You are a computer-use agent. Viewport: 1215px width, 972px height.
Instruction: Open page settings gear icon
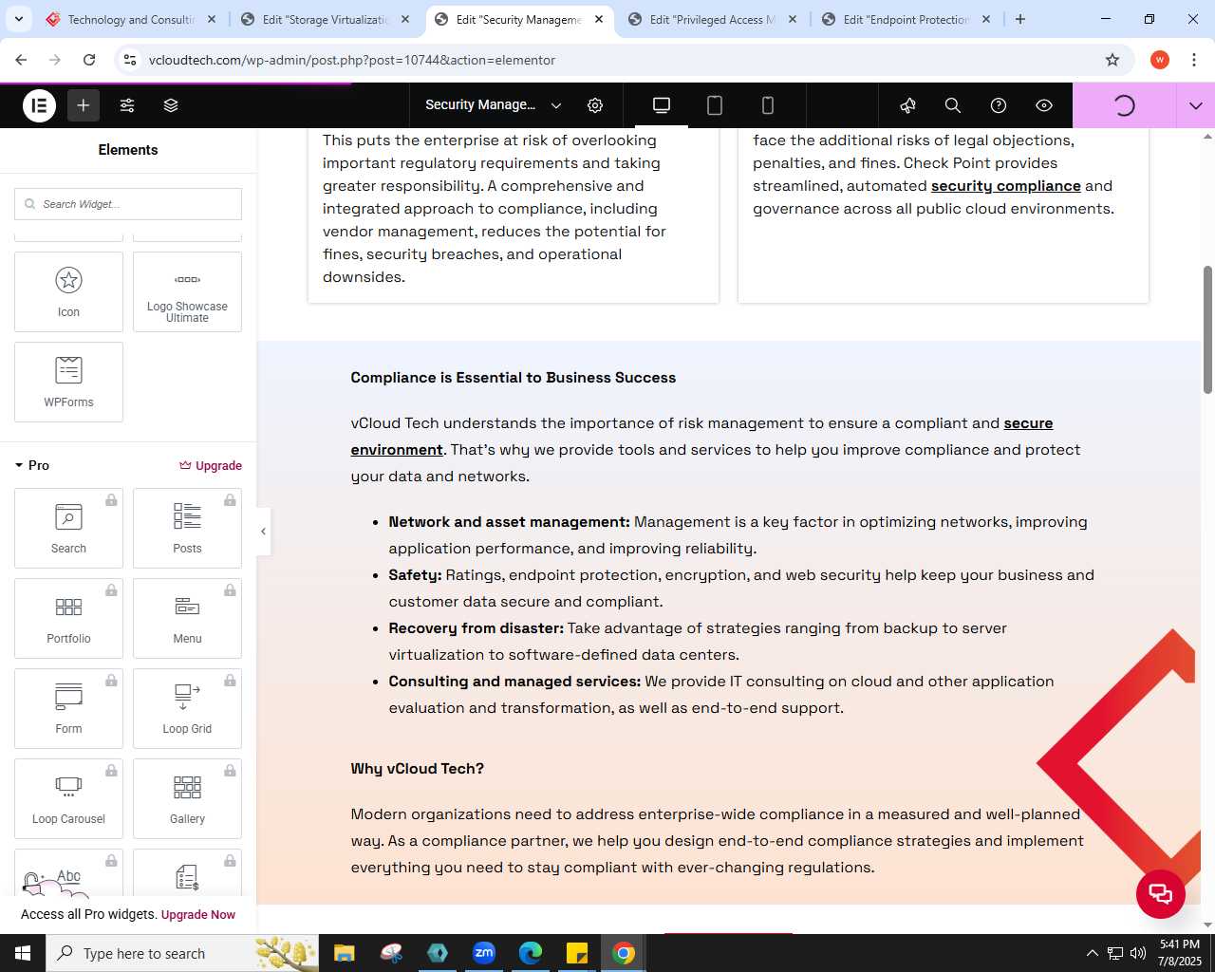595,105
